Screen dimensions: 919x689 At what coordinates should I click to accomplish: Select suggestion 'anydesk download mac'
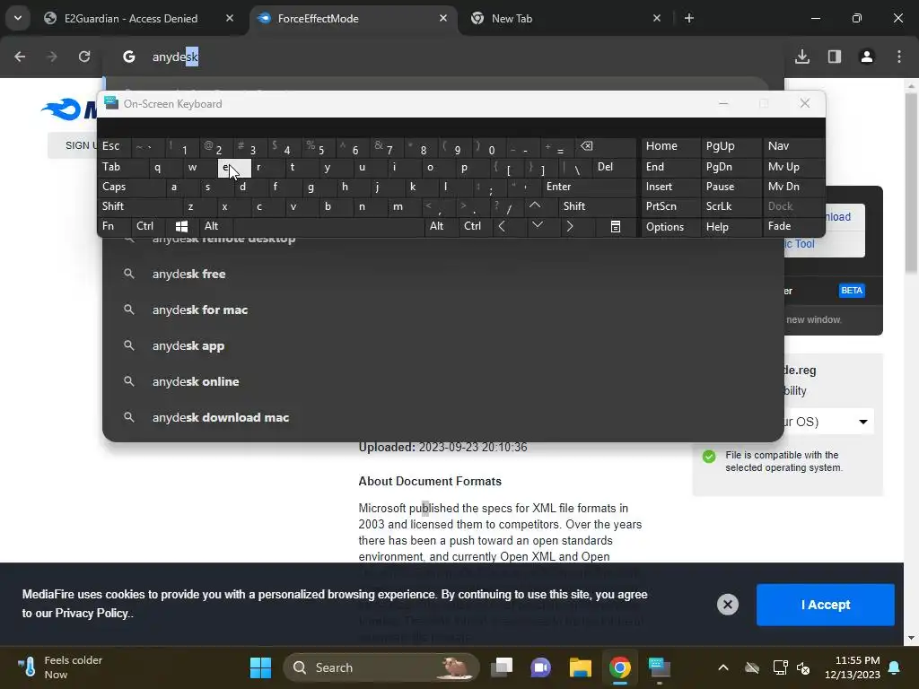coord(442,417)
